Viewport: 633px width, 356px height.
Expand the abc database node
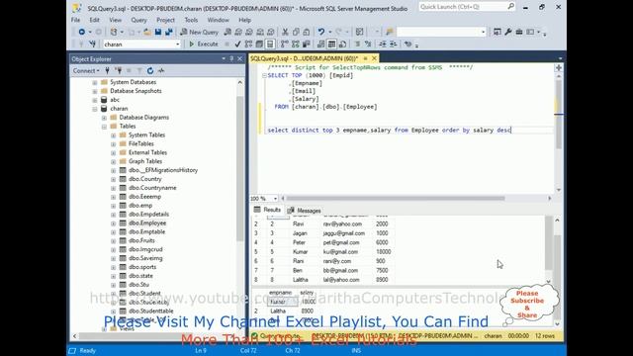tap(95, 100)
